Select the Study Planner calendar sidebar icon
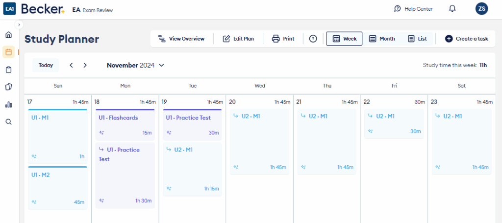The height and width of the screenshot is (223, 502). [x=9, y=52]
